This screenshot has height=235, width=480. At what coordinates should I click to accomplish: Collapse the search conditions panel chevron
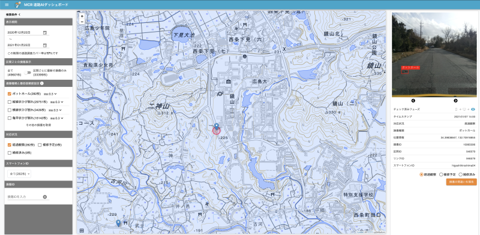pyautogui.click(x=19, y=14)
